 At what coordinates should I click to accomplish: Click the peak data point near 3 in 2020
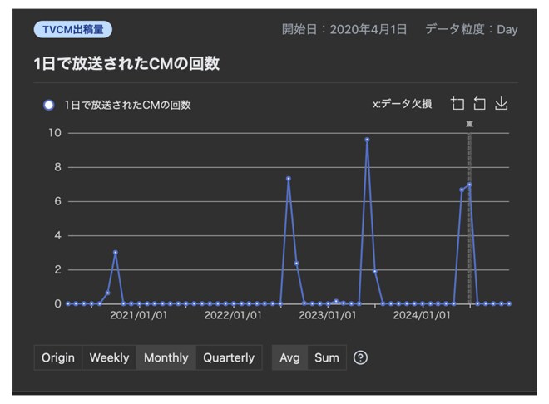(115, 253)
